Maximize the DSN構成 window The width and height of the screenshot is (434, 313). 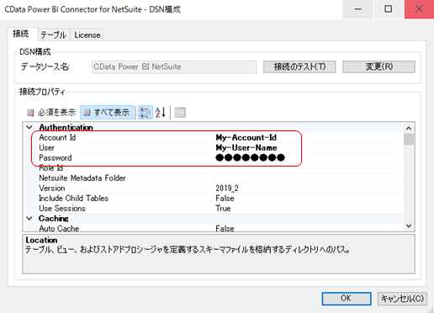(389, 9)
